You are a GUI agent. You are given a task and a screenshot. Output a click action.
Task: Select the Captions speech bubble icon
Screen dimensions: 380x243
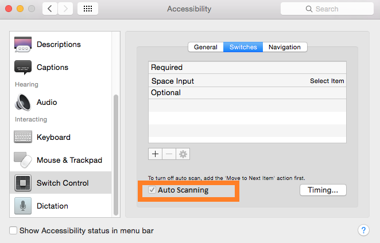pyautogui.click(x=23, y=67)
